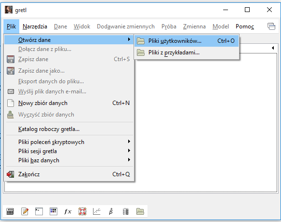
Task: Open the session icon view button
Action: 54,211
